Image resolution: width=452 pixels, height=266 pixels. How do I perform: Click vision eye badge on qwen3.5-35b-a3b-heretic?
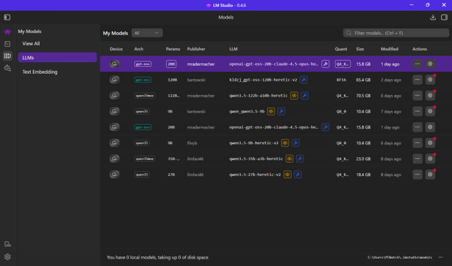pyautogui.click(x=289, y=158)
